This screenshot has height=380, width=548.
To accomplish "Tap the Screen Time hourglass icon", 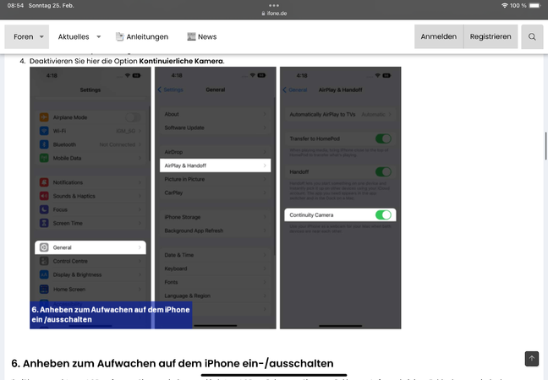I will pyautogui.click(x=44, y=223).
